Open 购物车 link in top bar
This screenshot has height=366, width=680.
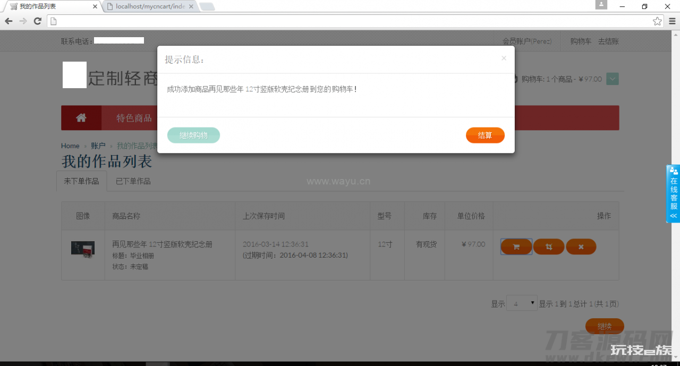click(581, 41)
